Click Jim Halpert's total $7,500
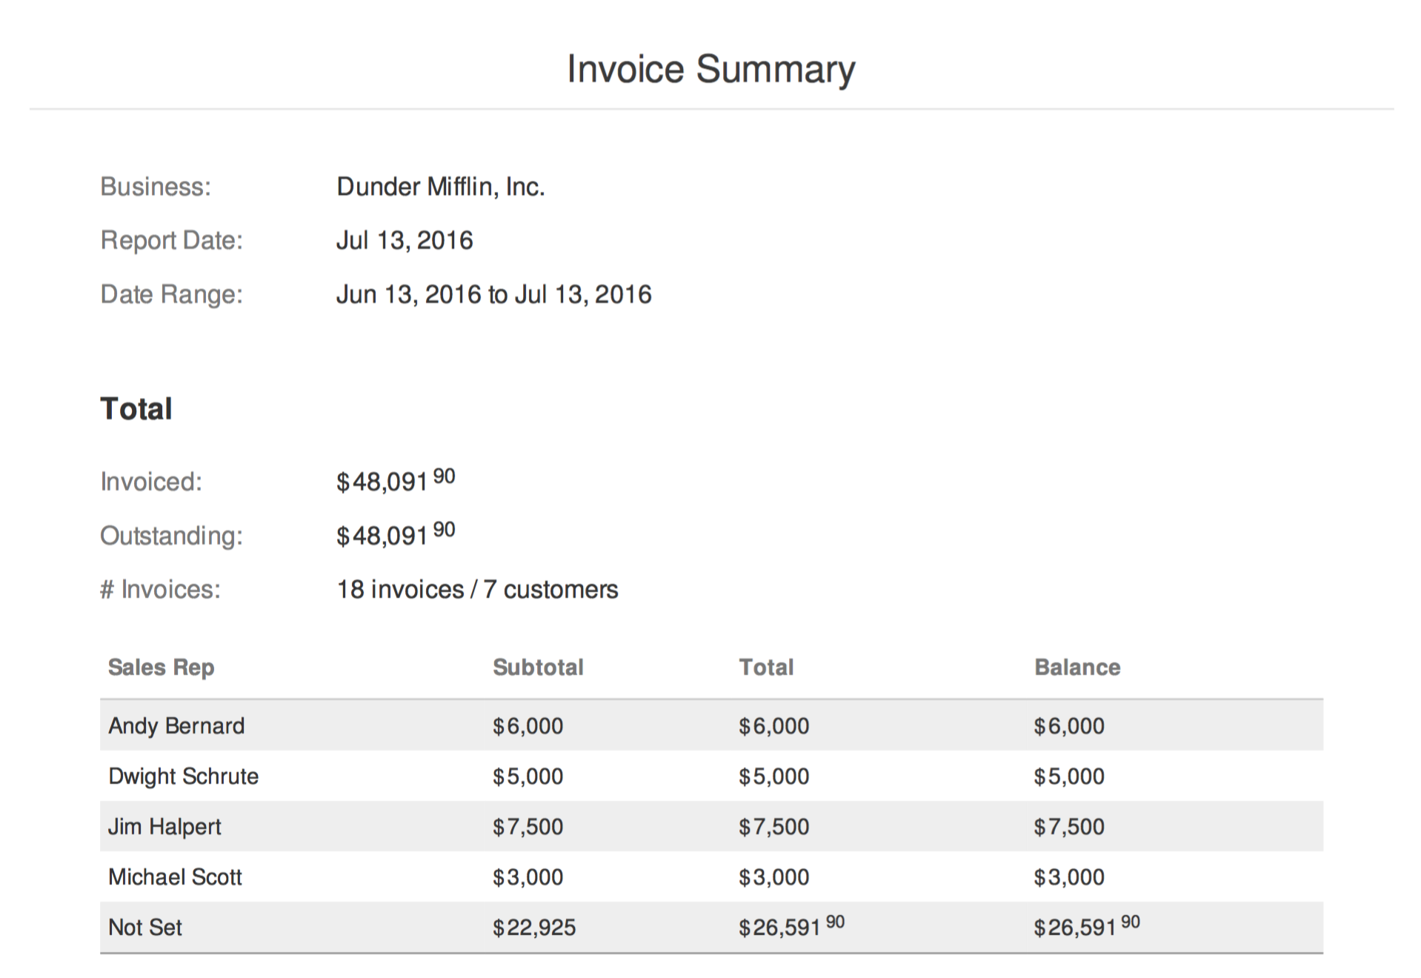This screenshot has height=978, width=1421. [774, 827]
